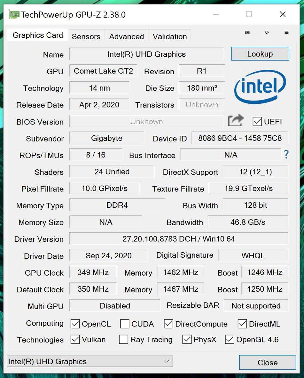This screenshot has height=378, width=304.
Task: Toggle the Vulkan checkbox
Action: tap(75, 340)
